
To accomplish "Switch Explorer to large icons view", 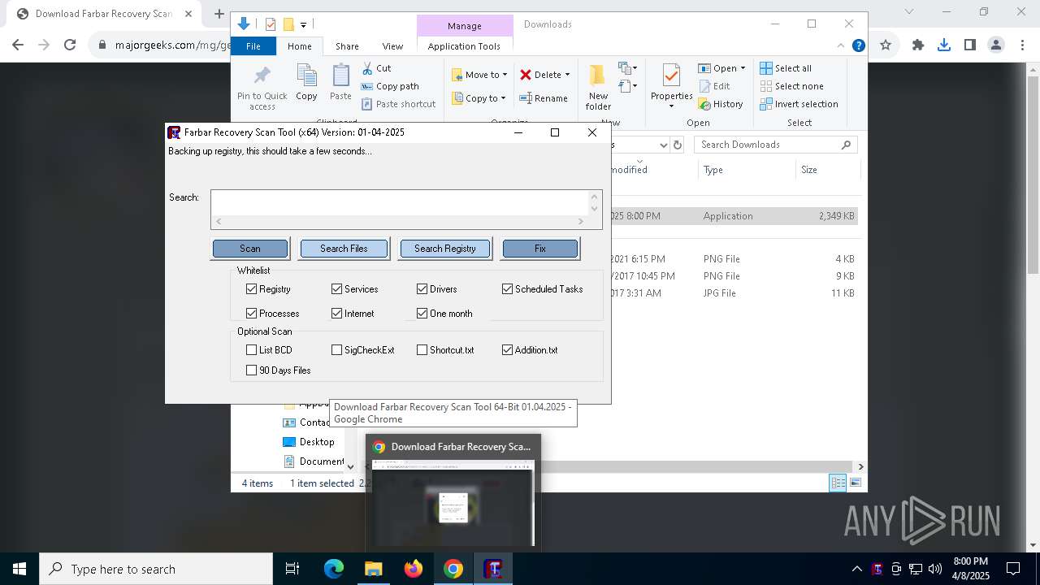I will (x=856, y=483).
